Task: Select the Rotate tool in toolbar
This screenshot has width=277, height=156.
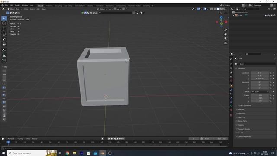Action: [x=4, y=34]
